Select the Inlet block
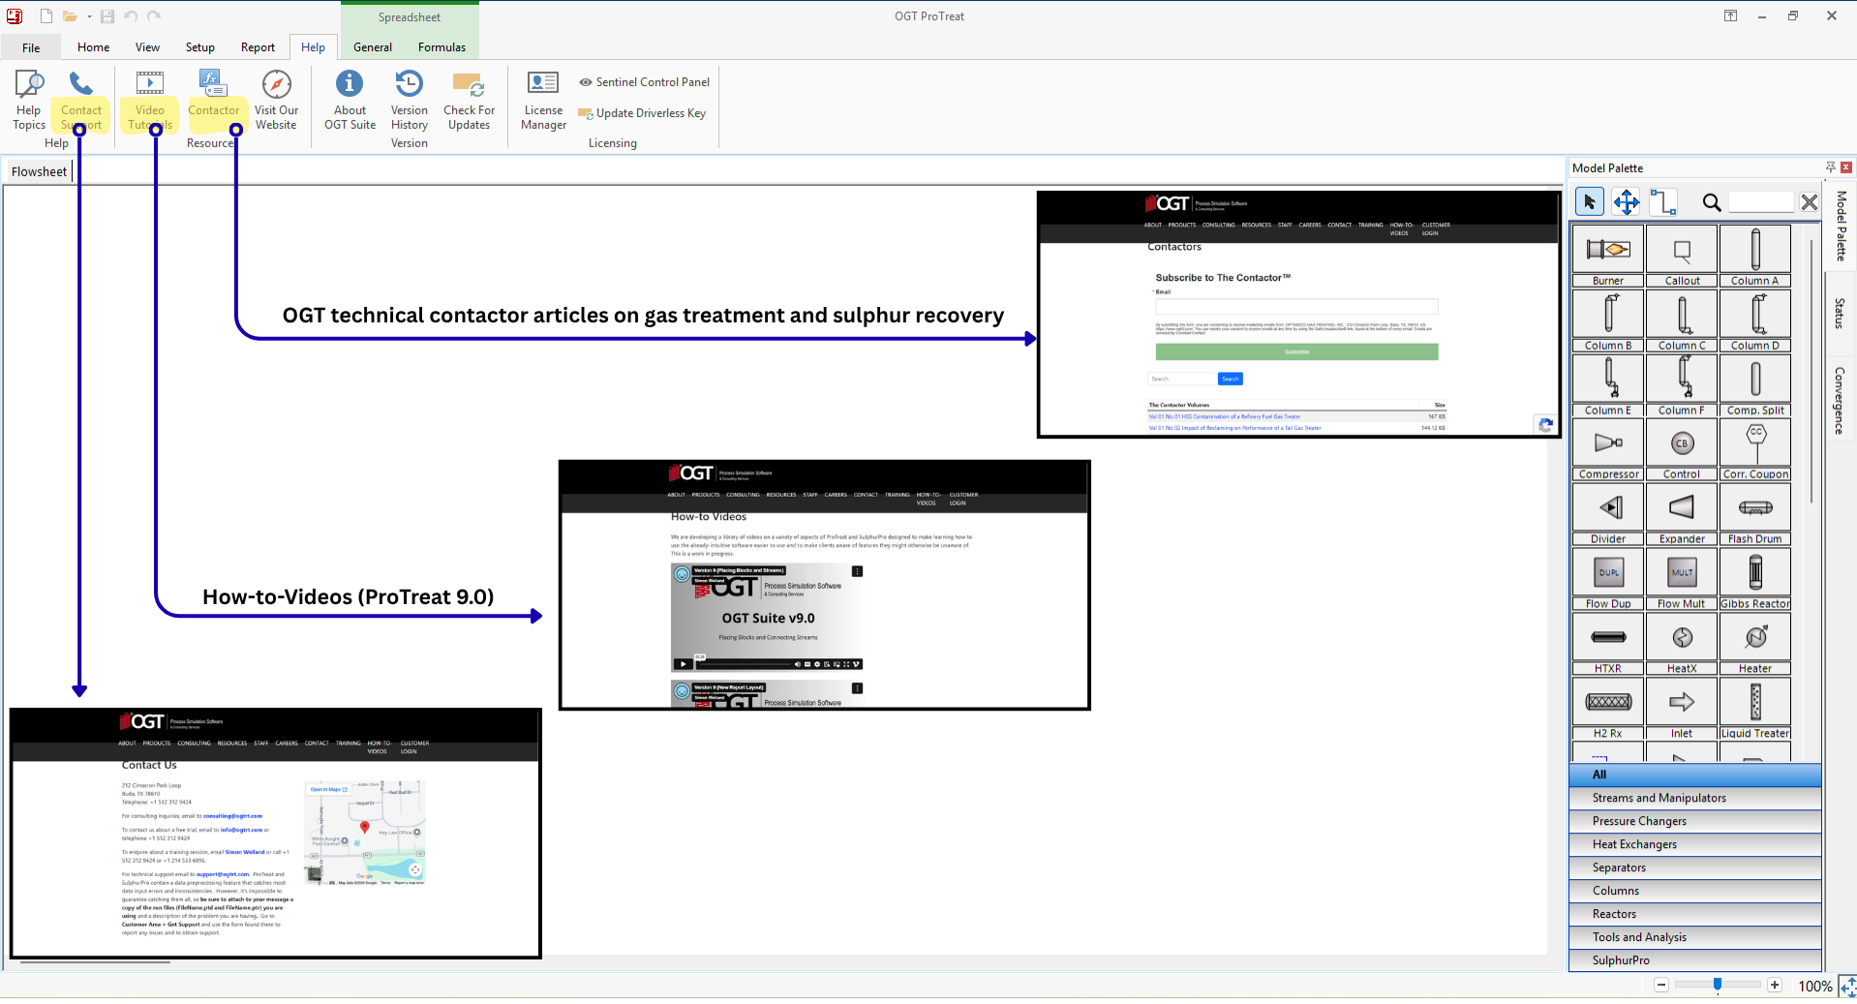Screen dimensions: 1857x1004 (x=1682, y=709)
